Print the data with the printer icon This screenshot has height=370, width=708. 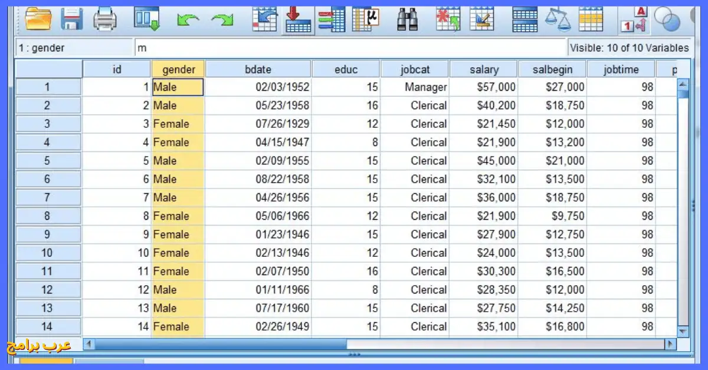pos(106,20)
